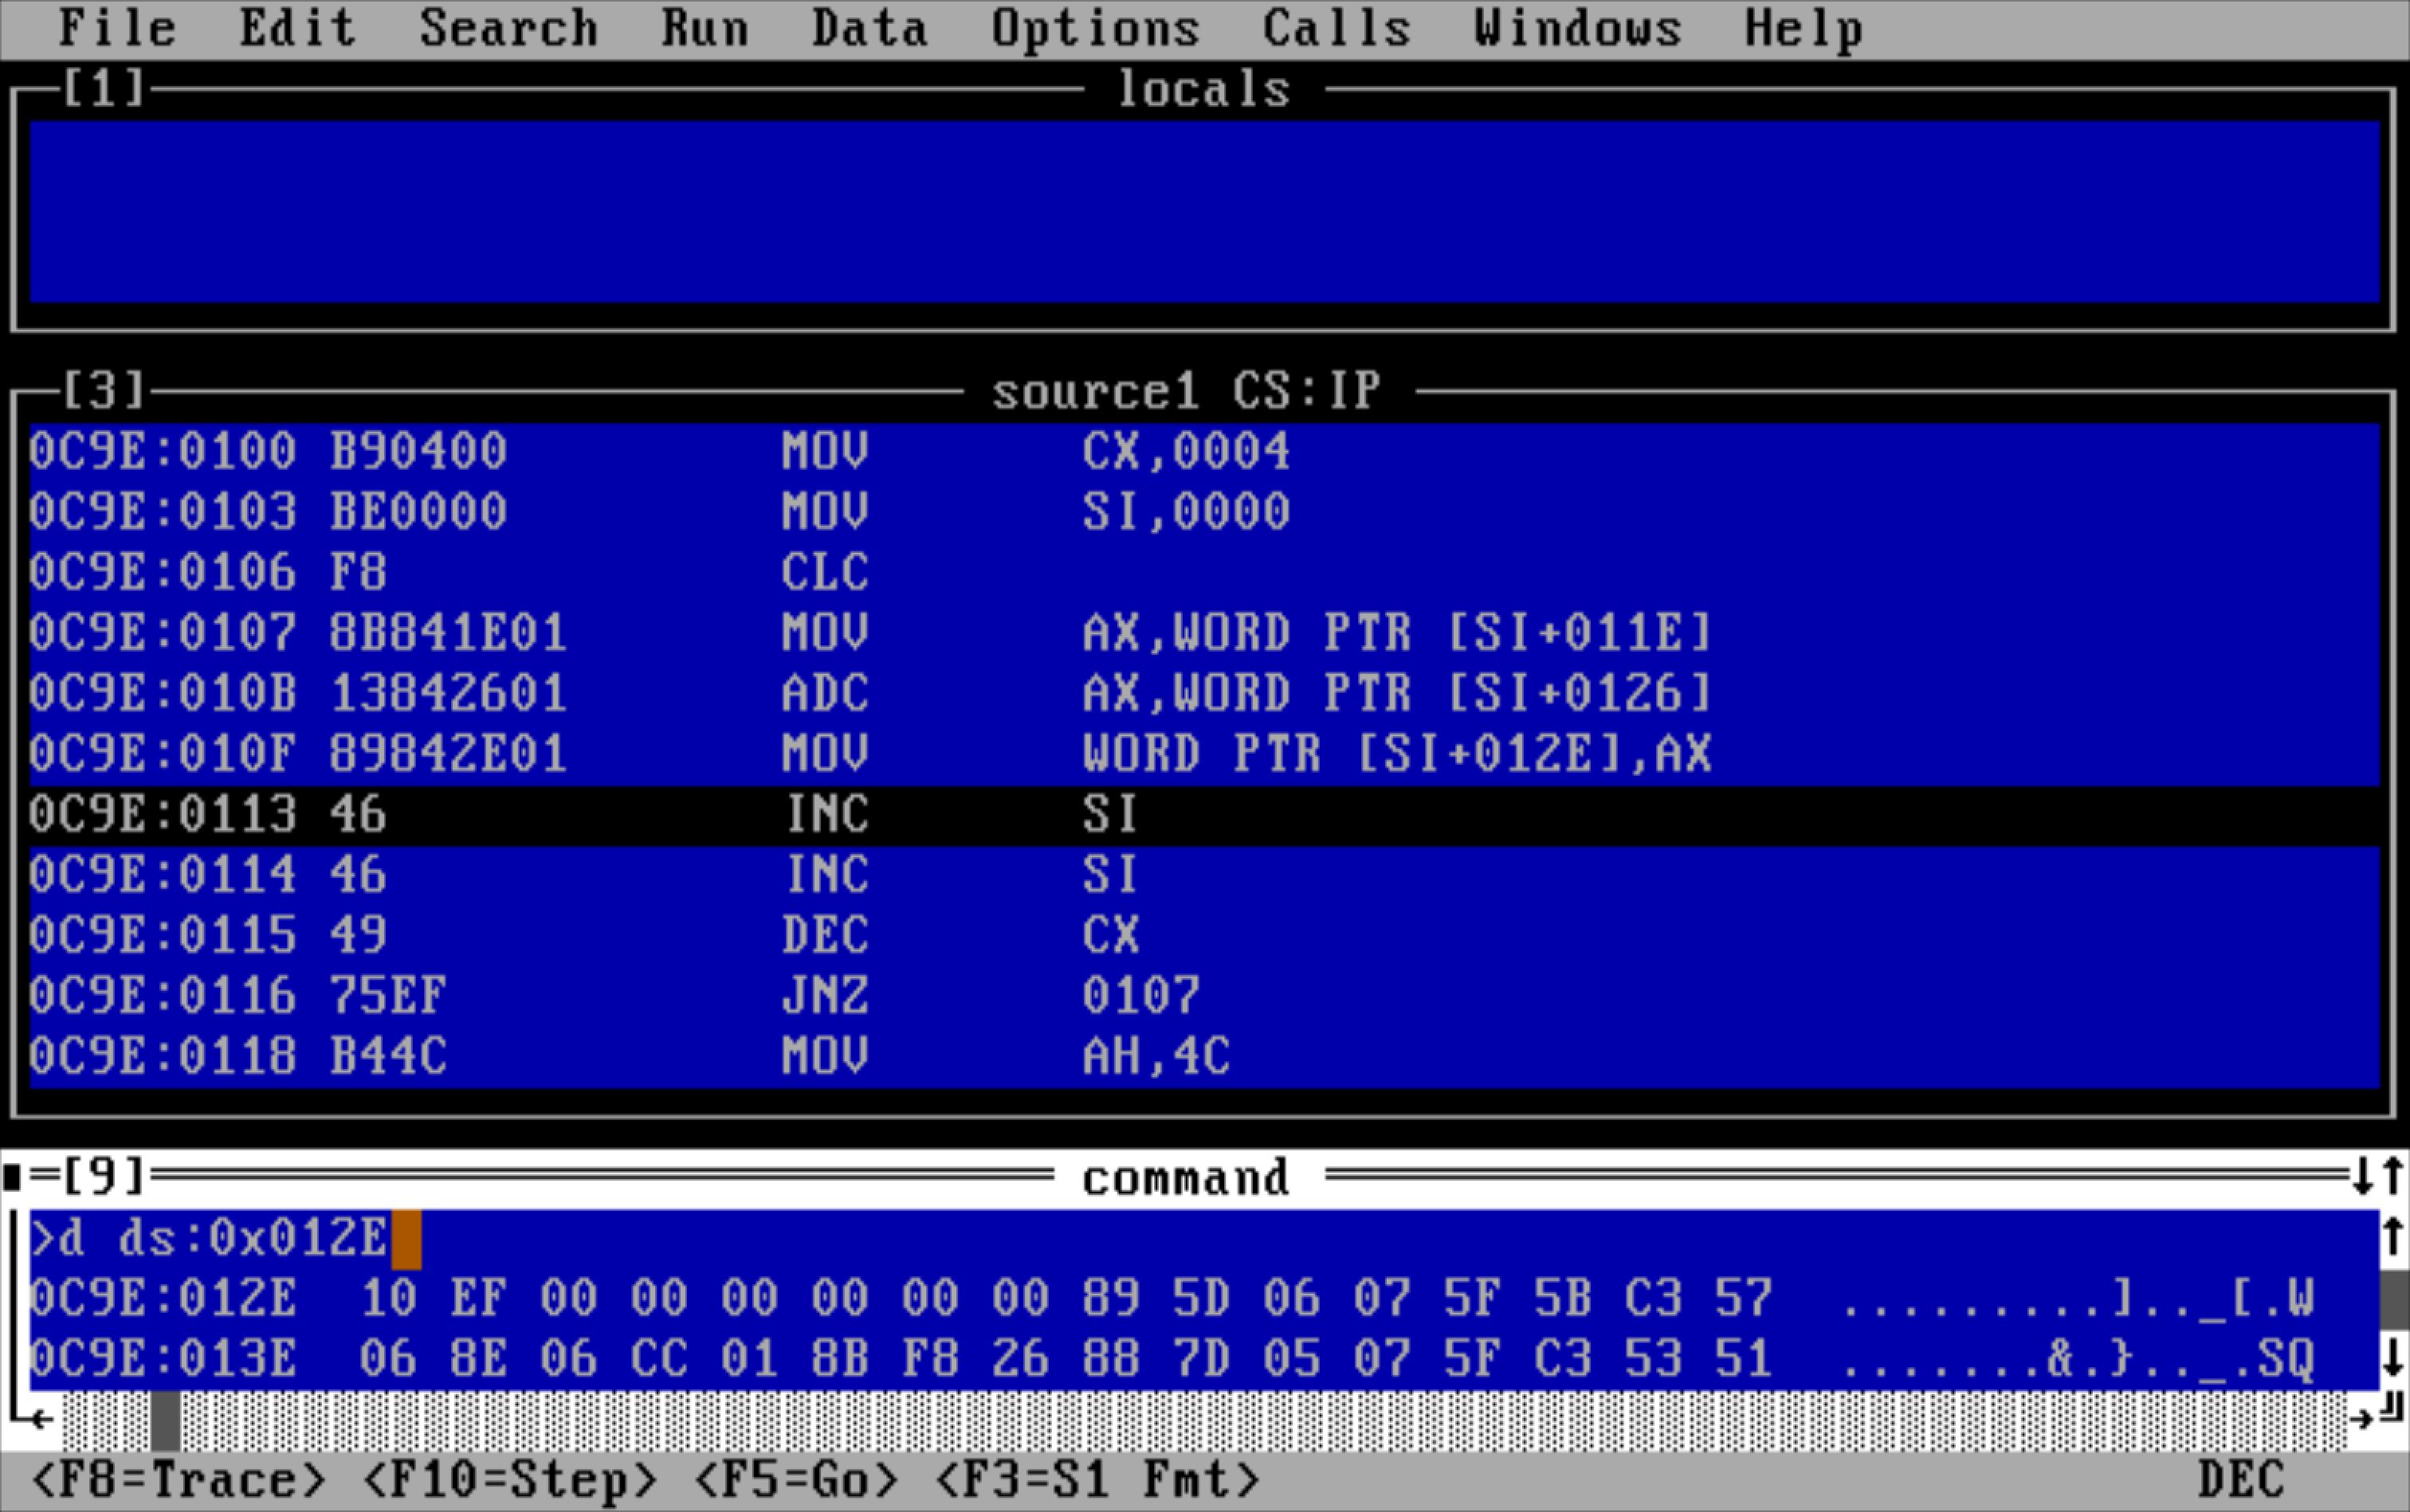
Task: Click window number [9] label
Action: [104, 1177]
